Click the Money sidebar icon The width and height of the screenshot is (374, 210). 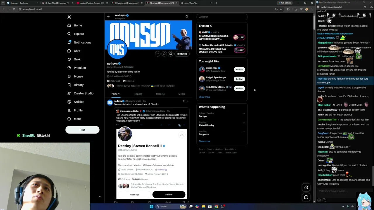pos(69,76)
